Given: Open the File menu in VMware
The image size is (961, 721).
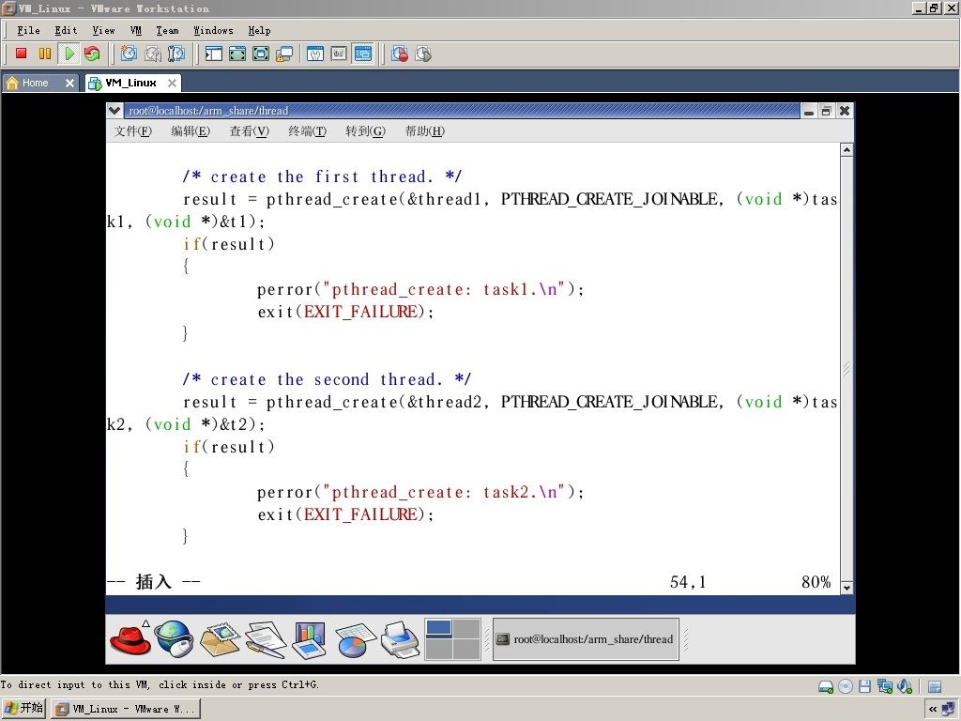Looking at the screenshot, I should (x=28, y=30).
